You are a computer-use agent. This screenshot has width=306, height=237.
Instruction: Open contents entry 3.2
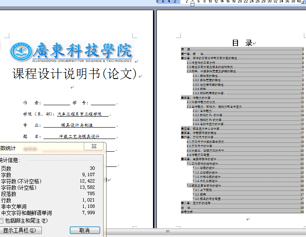tap(245, 107)
